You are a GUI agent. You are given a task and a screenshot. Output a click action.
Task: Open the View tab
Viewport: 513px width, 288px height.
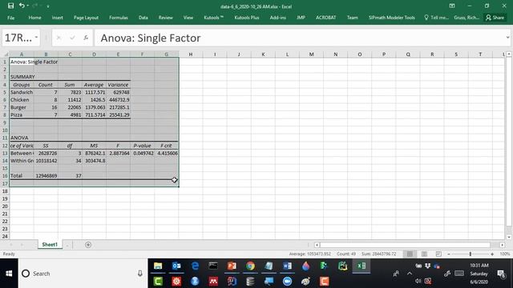tap(188, 18)
